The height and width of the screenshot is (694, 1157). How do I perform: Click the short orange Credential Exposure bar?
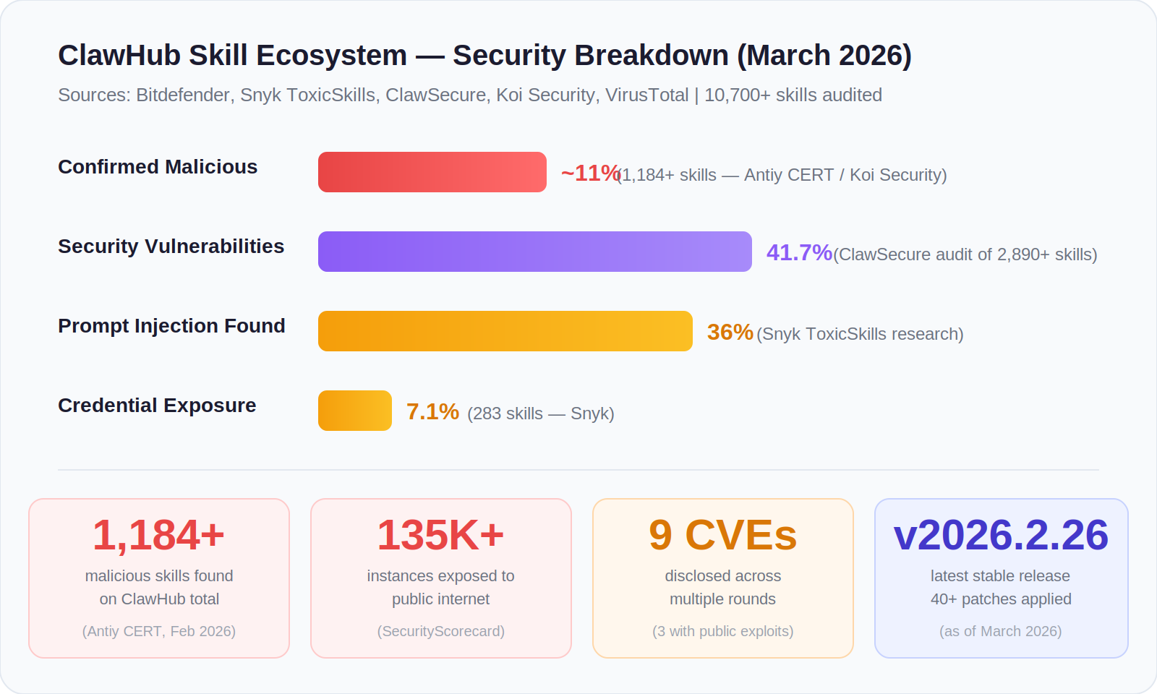355,411
